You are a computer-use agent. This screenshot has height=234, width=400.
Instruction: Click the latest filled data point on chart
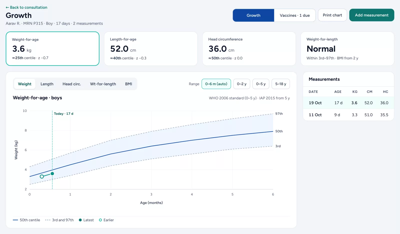click(x=52, y=174)
